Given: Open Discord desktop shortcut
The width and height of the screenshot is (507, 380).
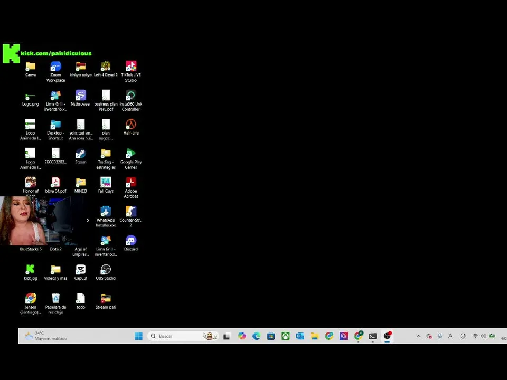Looking at the screenshot, I should pos(131,241).
